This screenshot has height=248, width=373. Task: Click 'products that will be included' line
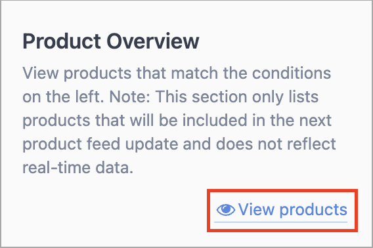click(x=142, y=121)
